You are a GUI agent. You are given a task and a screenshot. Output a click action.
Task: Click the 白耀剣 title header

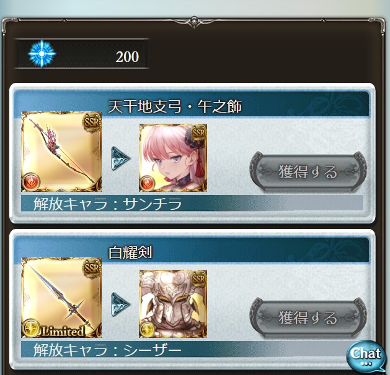(130, 252)
